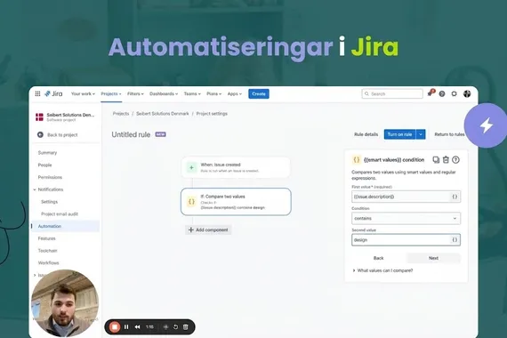The width and height of the screenshot is (507, 338).
Task: Click Turn on rule button
Action: [400, 134]
